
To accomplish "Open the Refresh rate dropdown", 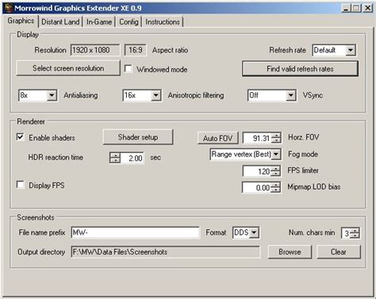I will coord(351,50).
